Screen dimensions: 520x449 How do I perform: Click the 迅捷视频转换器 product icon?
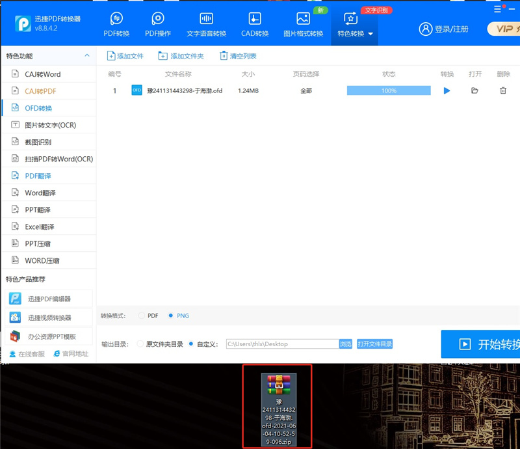[15, 317]
